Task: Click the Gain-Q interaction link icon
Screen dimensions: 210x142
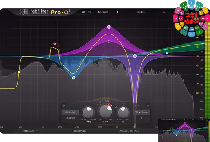Action: coord(116,107)
